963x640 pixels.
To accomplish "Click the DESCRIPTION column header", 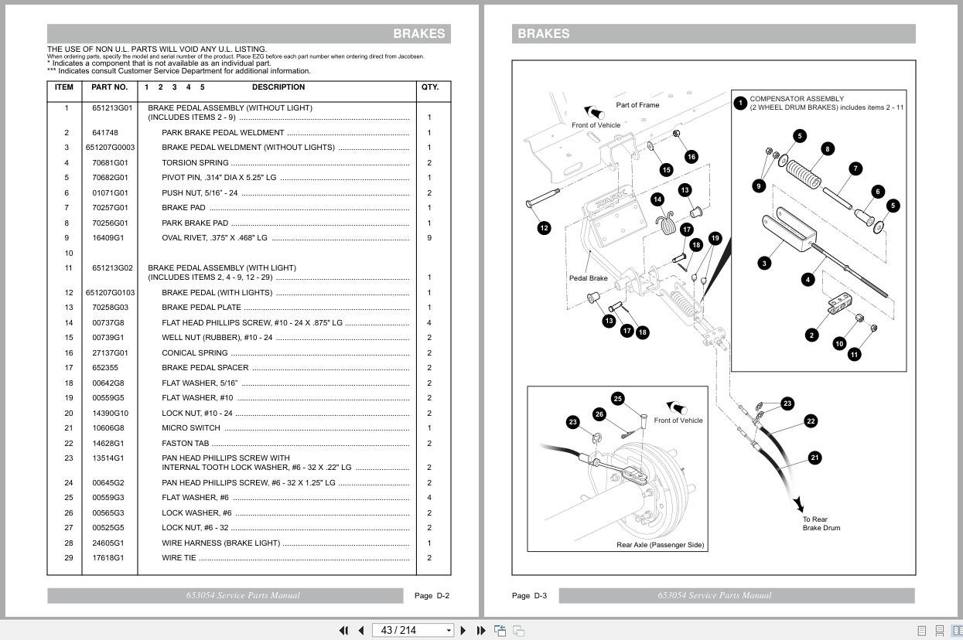I will [278, 87].
